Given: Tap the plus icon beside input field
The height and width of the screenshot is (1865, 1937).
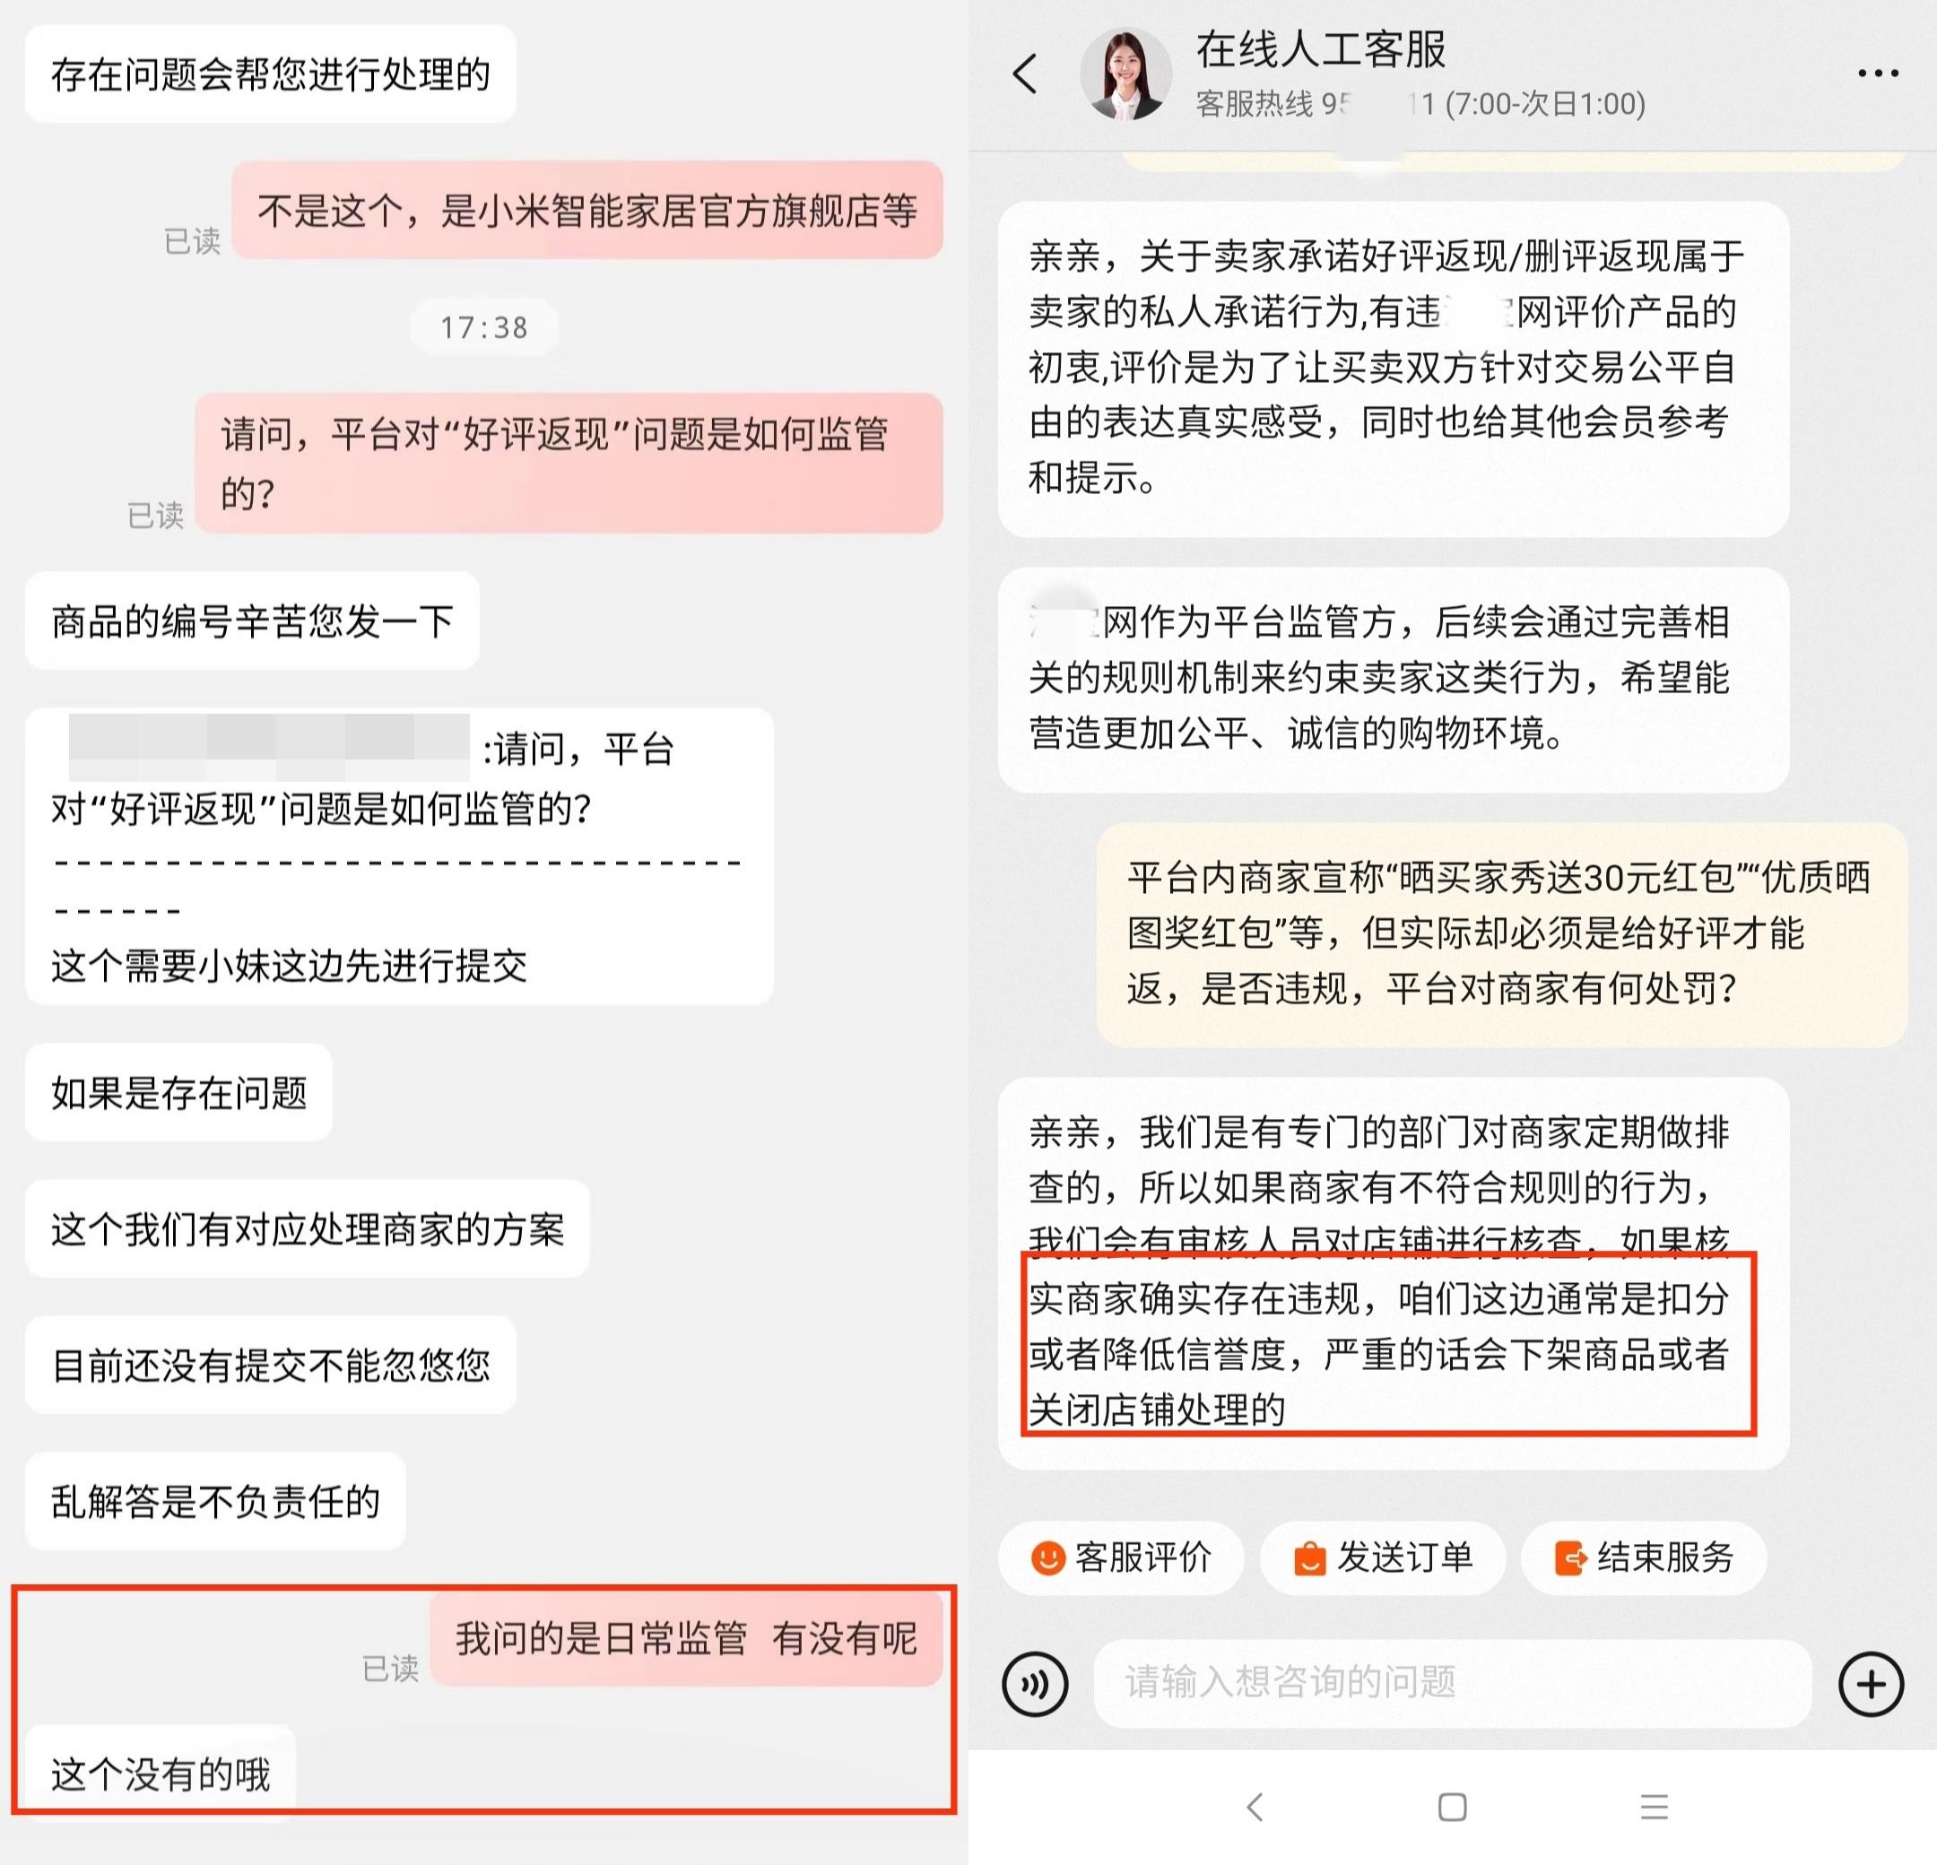Looking at the screenshot, I should (x=1871, y=1684).
